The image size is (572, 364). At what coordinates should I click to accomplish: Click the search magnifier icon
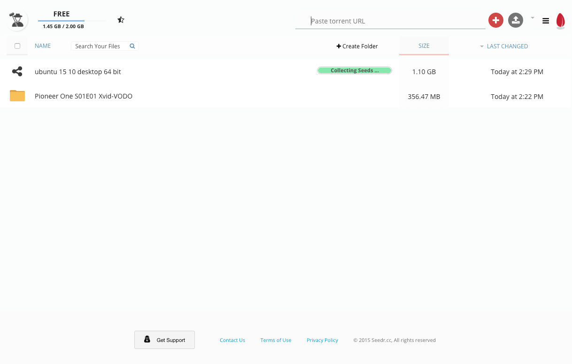tap(132, 46)
